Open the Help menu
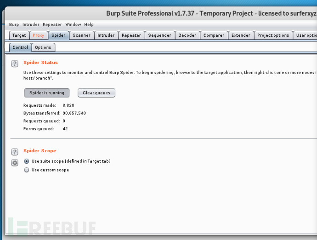The height and width of the screenshot is (240, 317). [x=89, y=24]
